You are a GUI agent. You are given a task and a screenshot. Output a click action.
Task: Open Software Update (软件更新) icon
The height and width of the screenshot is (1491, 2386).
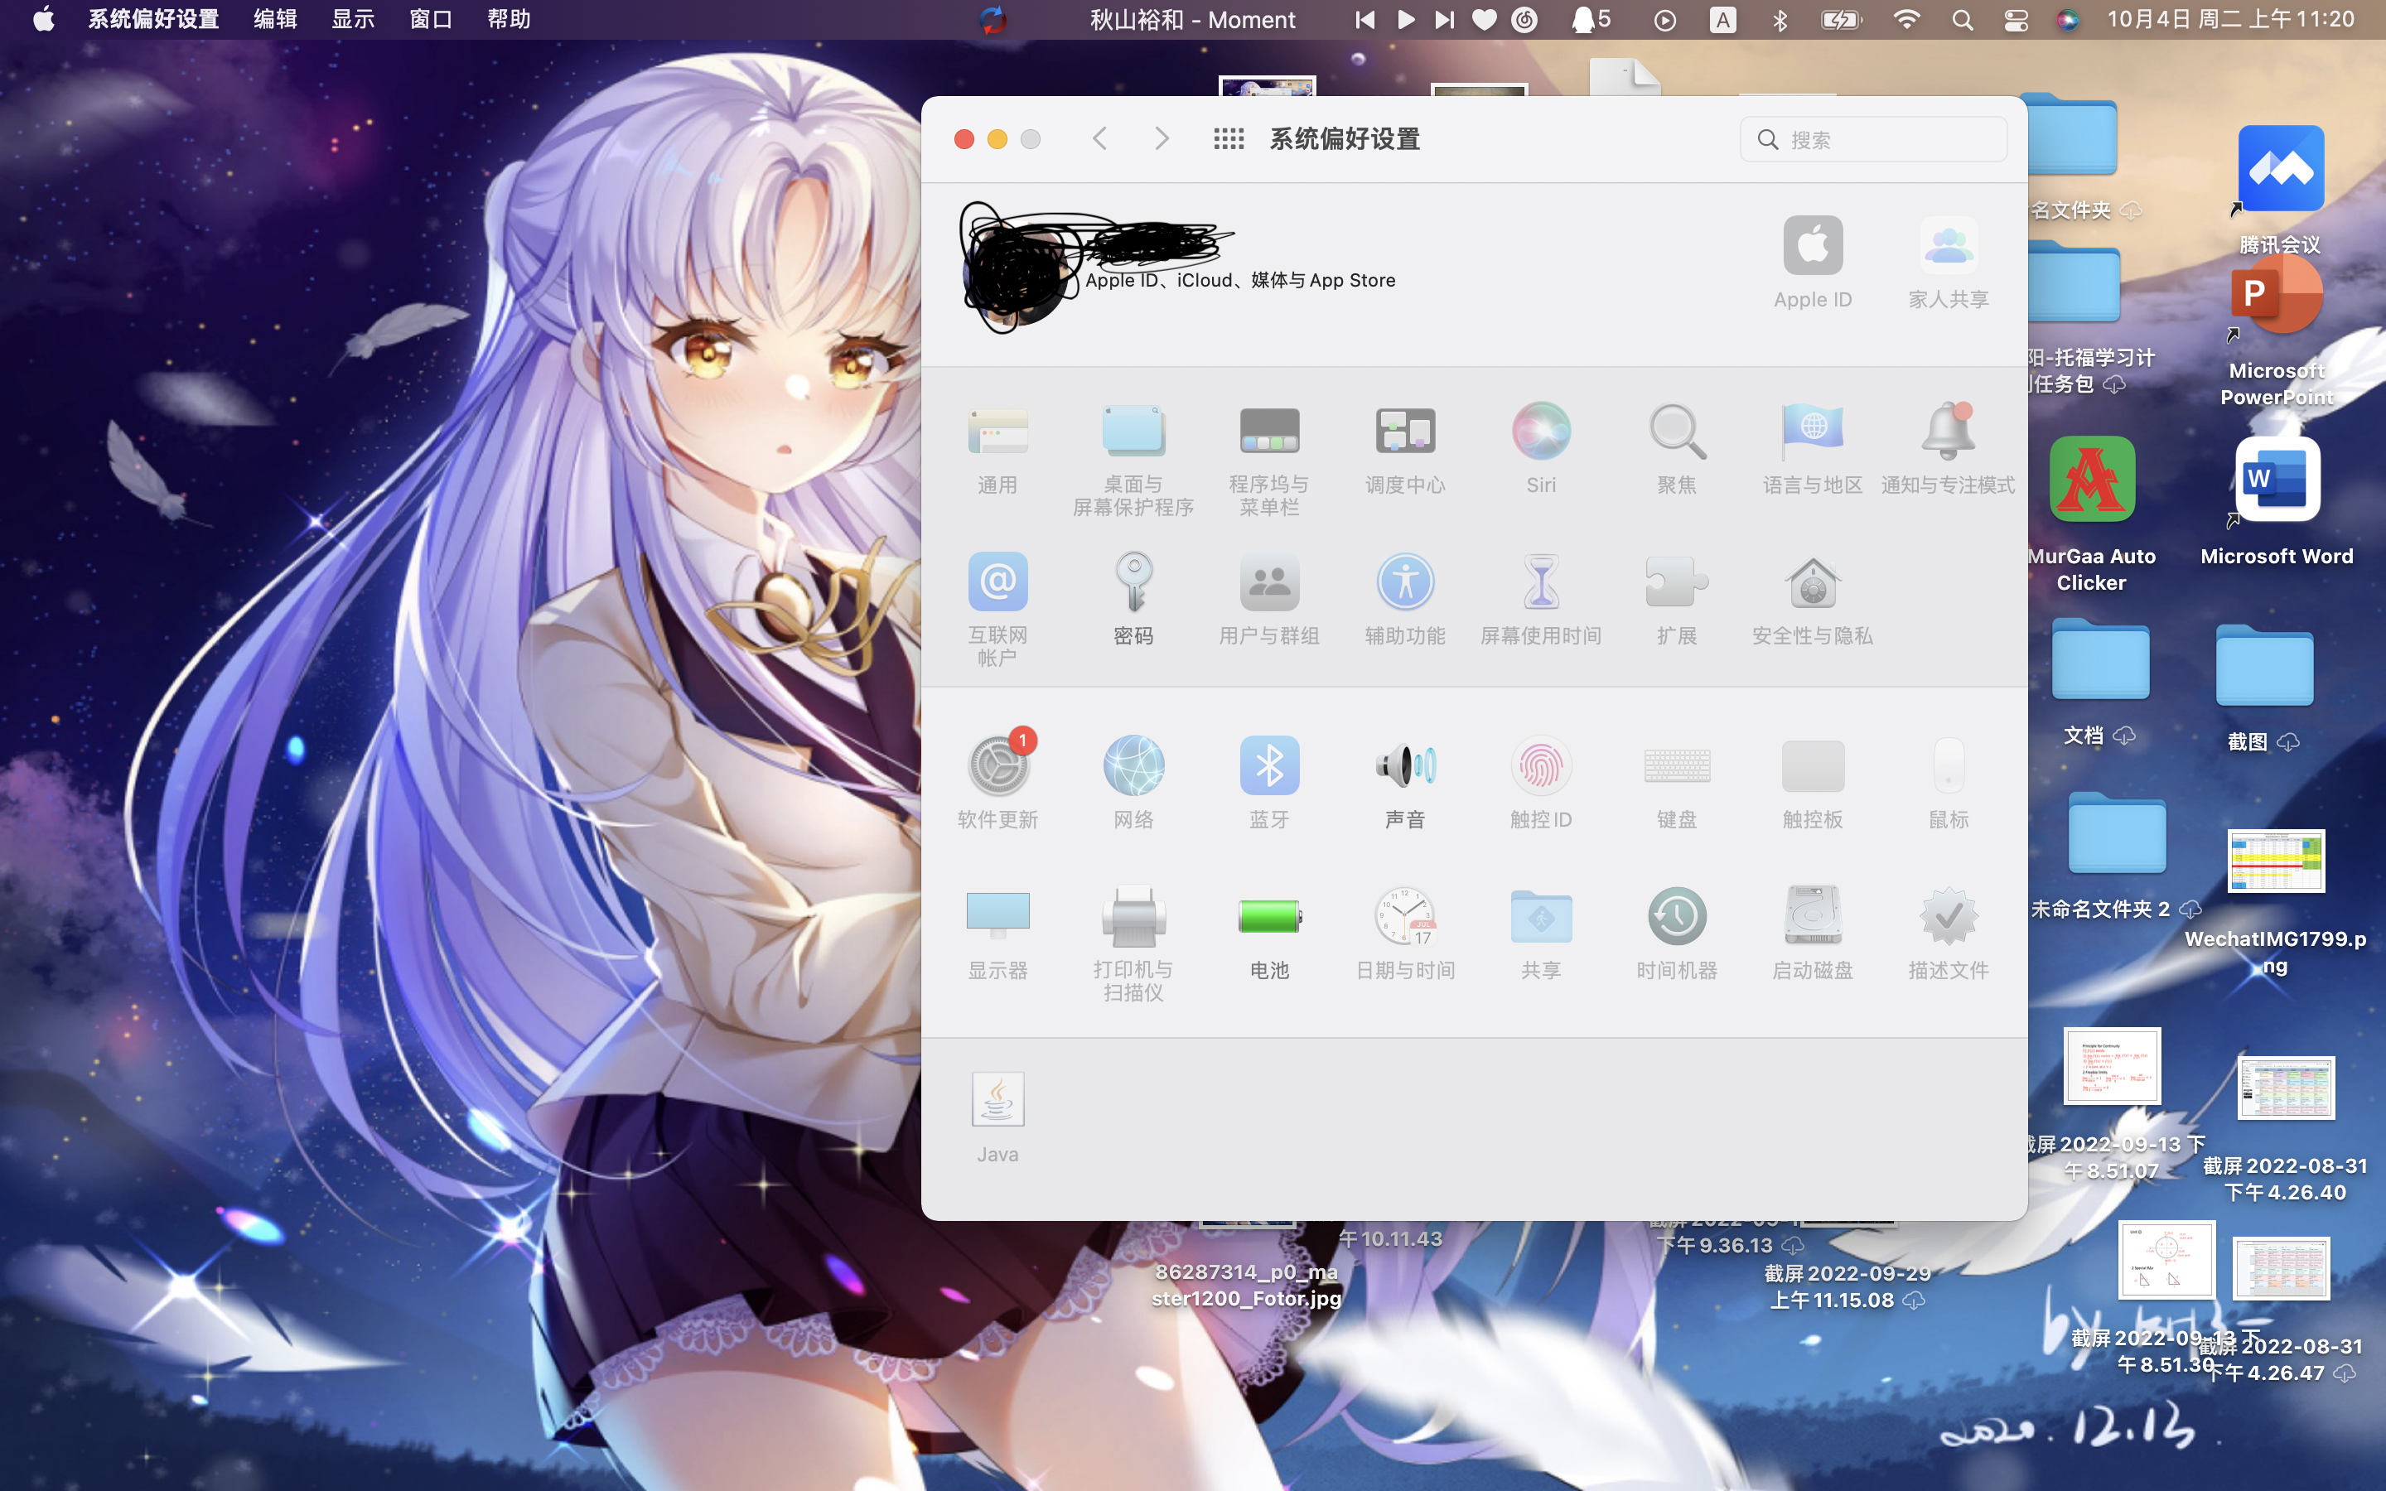997,766
